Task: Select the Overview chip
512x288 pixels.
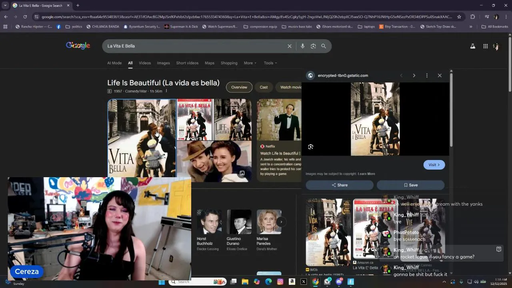Action: click(x=239, y=87)
